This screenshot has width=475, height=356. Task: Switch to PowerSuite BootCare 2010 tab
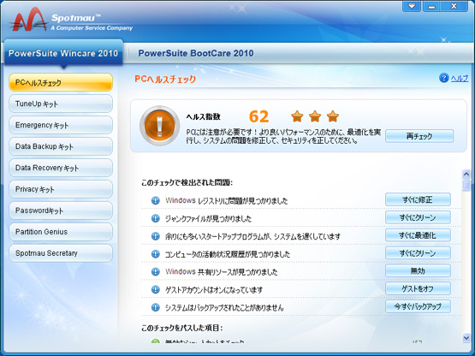(x=196, y=53)
